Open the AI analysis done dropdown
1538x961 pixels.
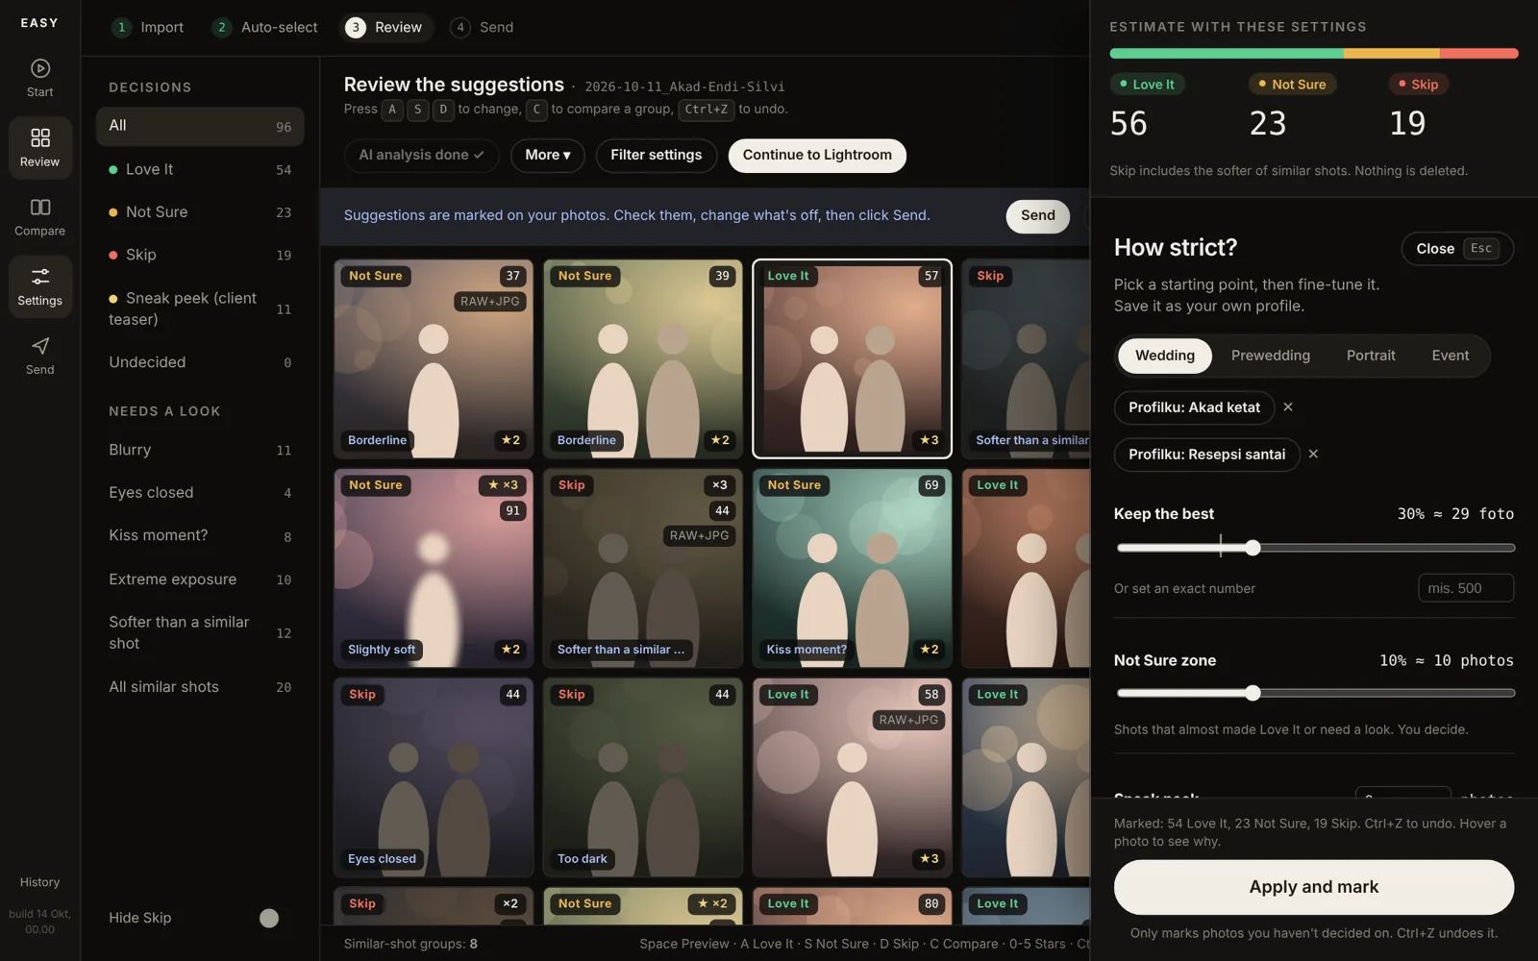(x=421, y=156)
